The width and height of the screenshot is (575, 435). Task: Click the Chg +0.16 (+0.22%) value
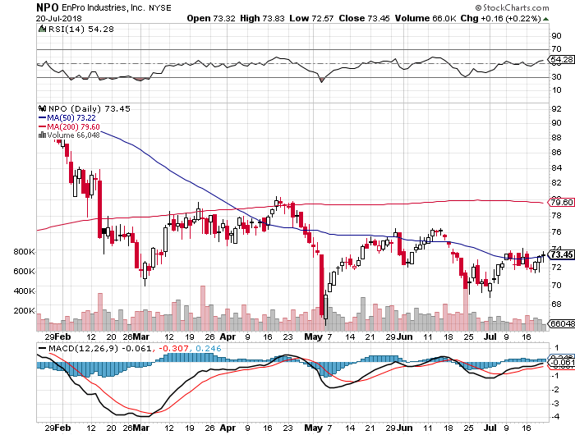[x=500, y=18]
